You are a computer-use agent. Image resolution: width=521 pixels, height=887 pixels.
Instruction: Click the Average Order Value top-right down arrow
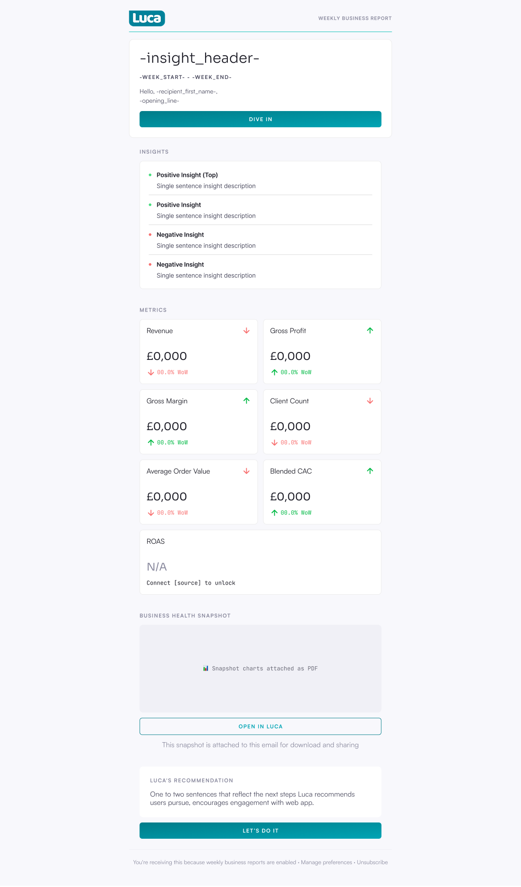point(247,471)
